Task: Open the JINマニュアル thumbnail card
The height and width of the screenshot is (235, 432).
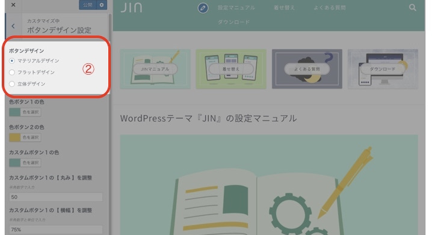Action: (155, 69)
